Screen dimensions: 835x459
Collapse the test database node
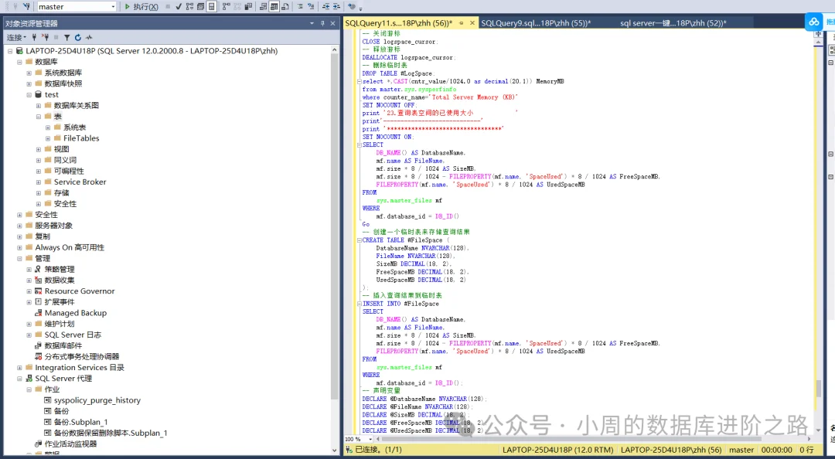click(29, 95)
